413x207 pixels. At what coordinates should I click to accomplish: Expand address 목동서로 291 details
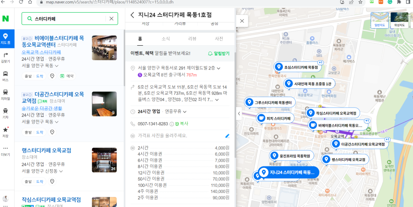pos(218,69)
